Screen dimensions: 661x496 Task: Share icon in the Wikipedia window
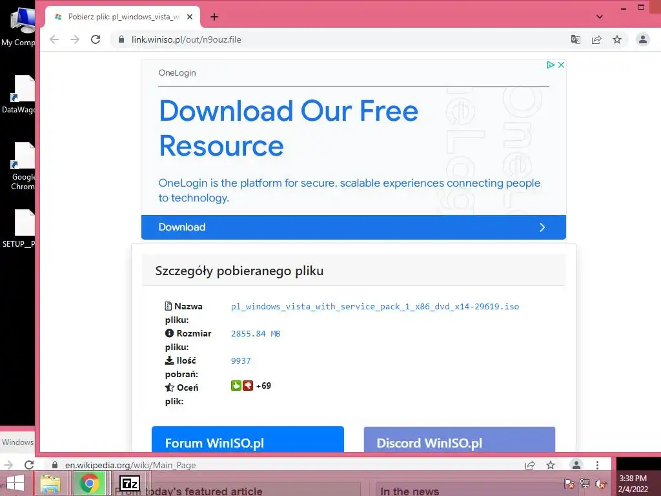point(530,465)
